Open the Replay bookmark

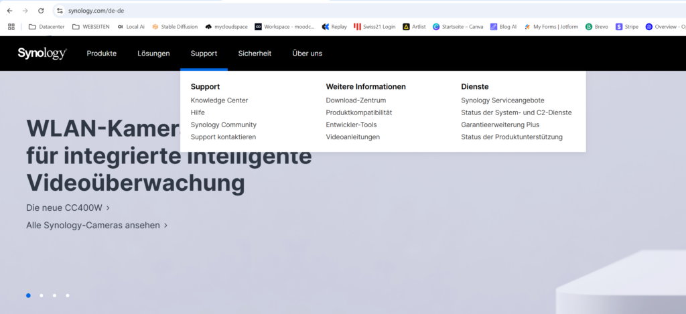point(335,27)
